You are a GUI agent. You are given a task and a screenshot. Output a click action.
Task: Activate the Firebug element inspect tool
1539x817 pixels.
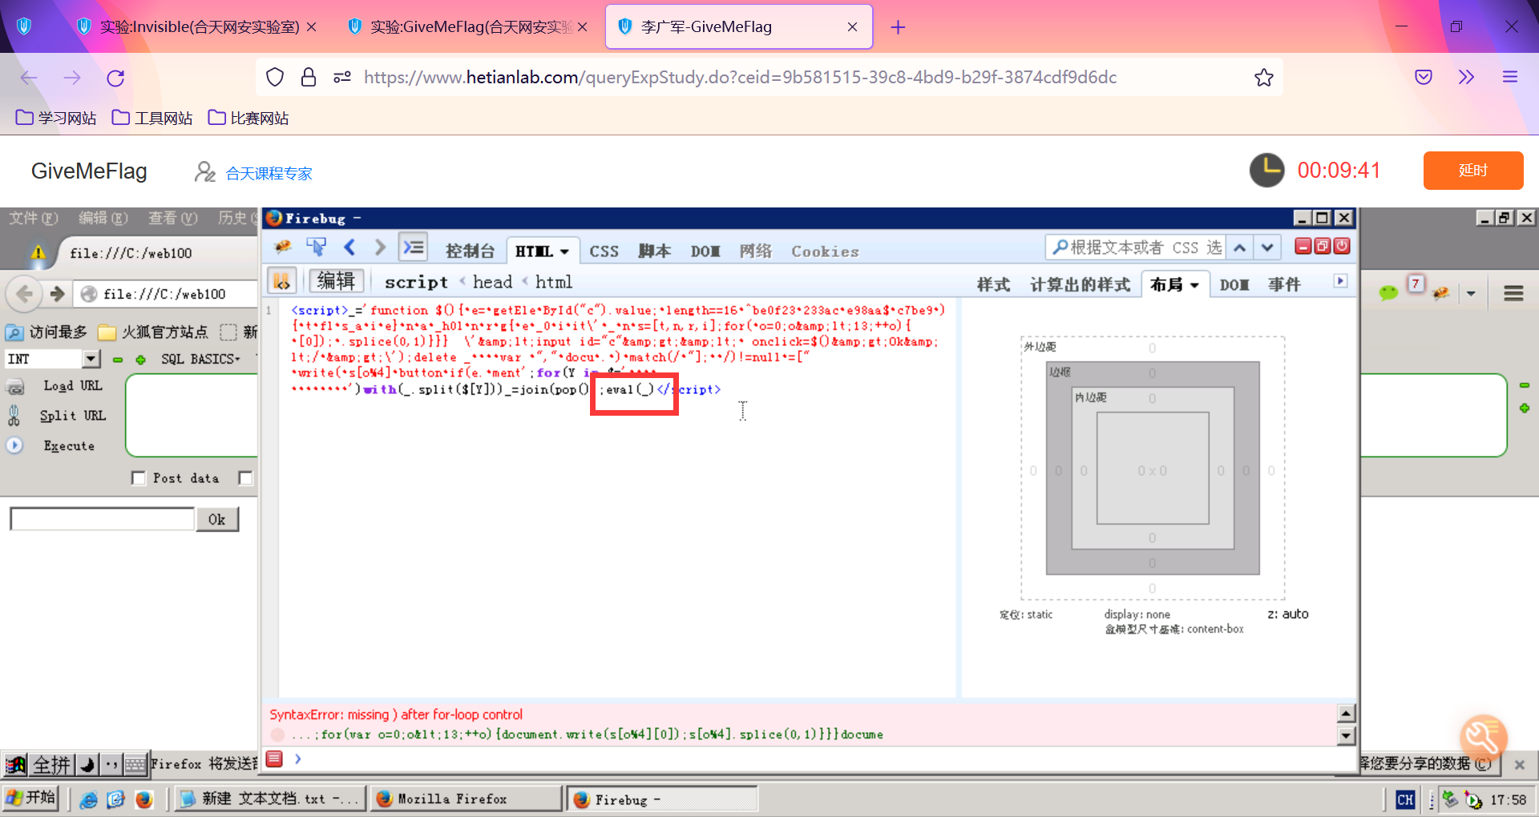pos(316,248)
